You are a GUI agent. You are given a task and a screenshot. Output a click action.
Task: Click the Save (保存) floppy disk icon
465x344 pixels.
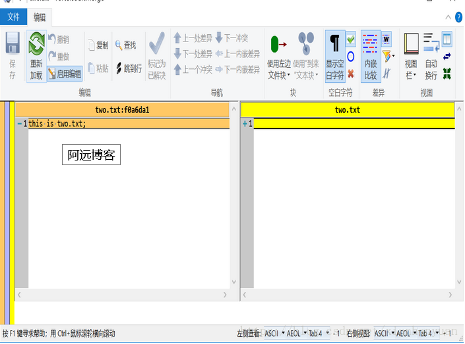pos(13,43)
